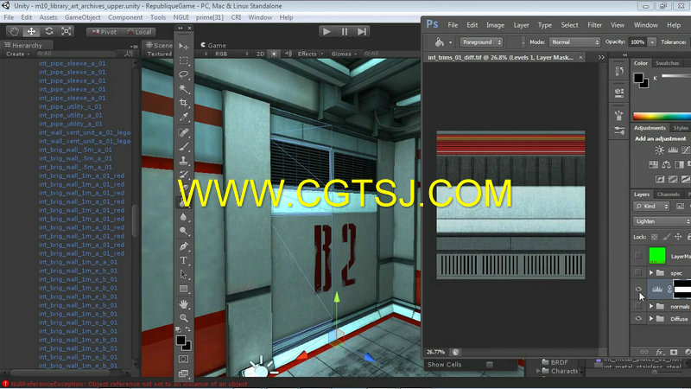
Task: Open the layer filter Kind dropdown
Action: click(651, 206)
